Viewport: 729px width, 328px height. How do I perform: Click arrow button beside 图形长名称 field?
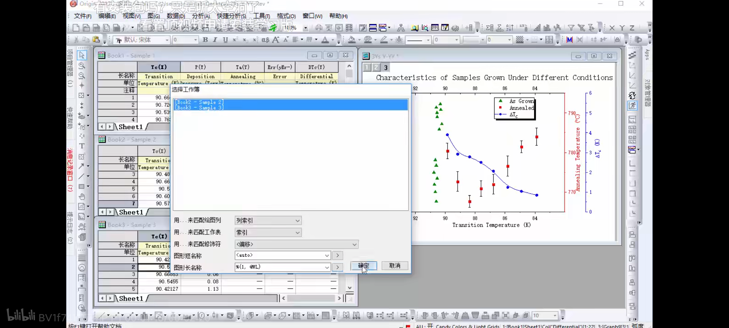click(337, 267)
